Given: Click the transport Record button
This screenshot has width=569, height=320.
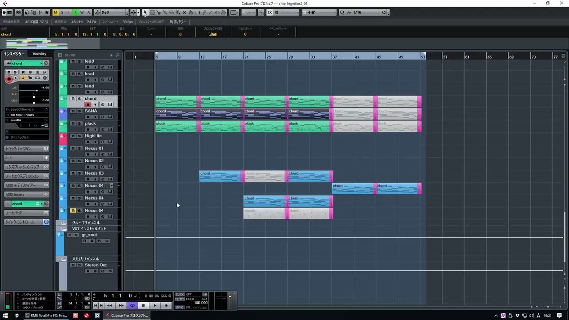Looking at the screenshot, I should [x=166, y=305].
